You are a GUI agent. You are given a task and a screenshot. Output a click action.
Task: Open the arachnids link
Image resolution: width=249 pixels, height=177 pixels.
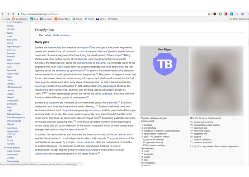pos(112,103)
